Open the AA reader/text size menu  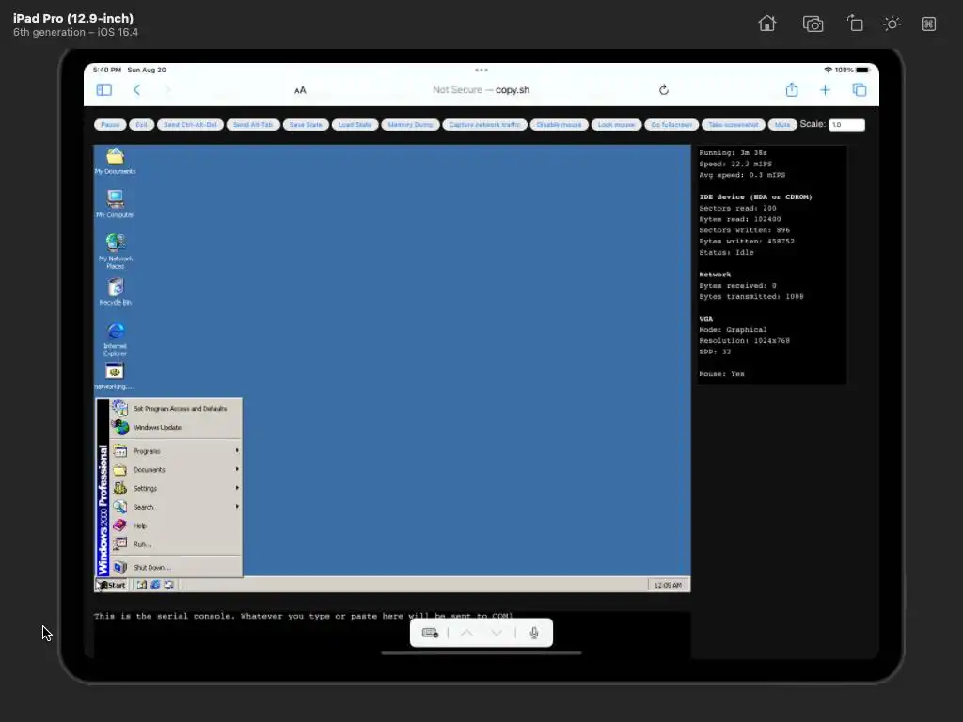(x=300, y=90)
